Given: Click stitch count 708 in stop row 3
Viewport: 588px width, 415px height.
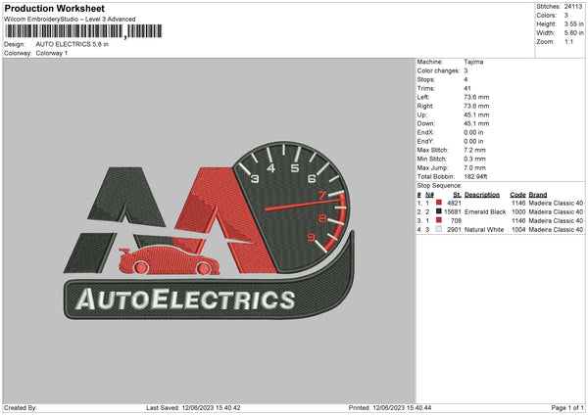Looking at the screenshot, I should coord(456,220).
